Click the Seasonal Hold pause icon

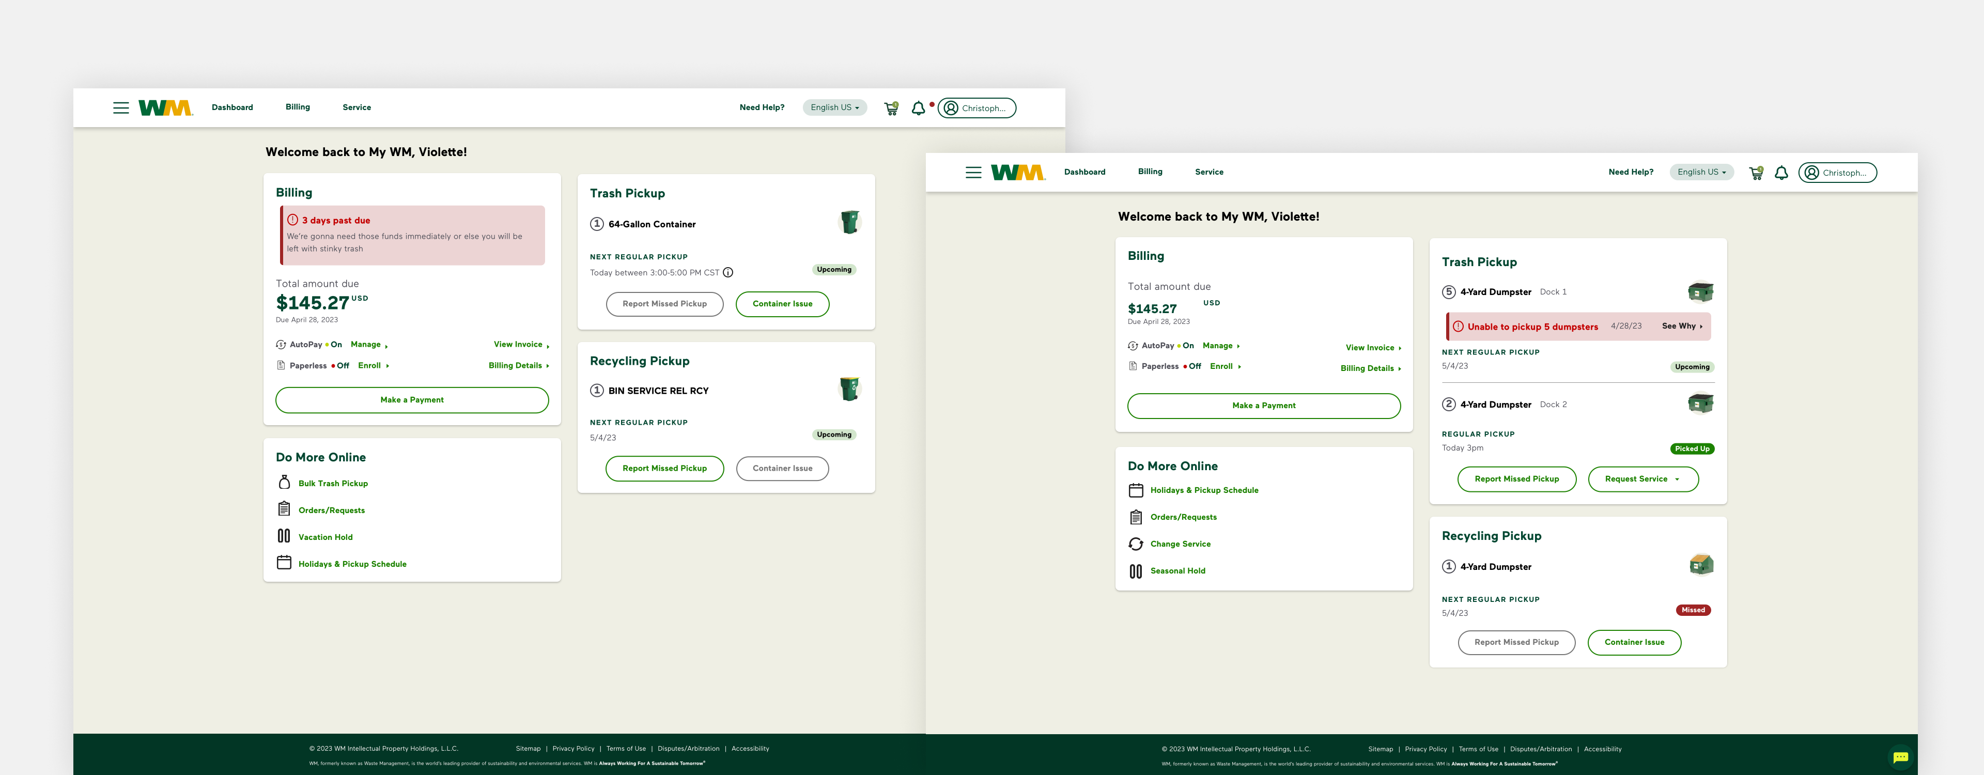point(1136,571)
